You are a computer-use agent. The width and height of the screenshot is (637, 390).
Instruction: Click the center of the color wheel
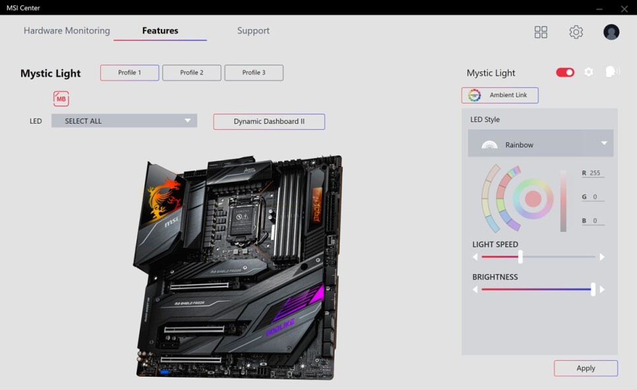(533, 199)
